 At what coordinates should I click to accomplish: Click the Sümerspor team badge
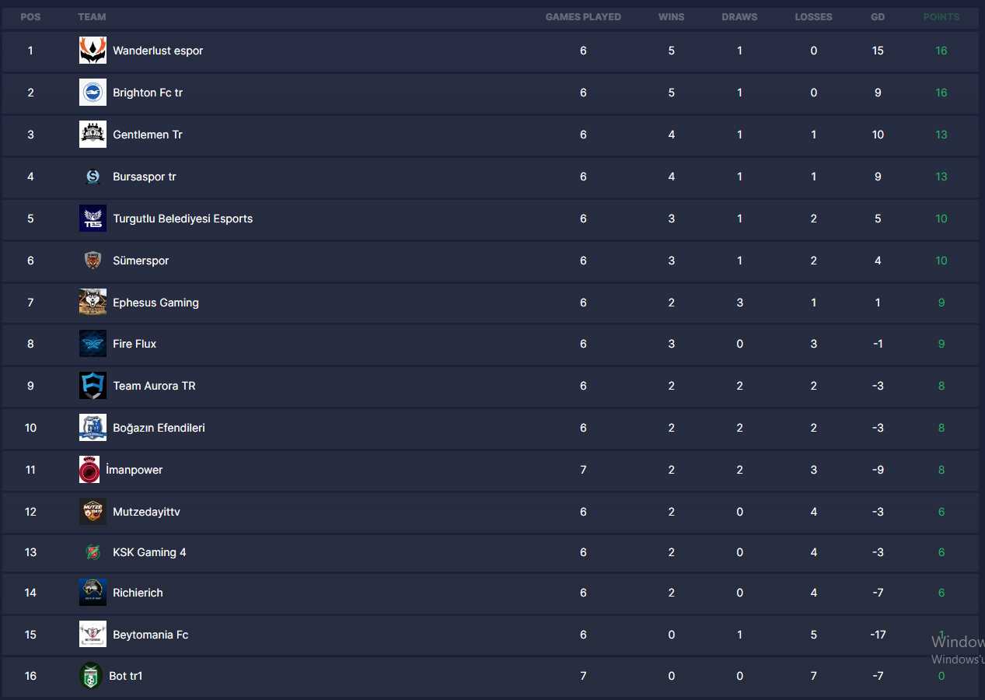[93, 261]
